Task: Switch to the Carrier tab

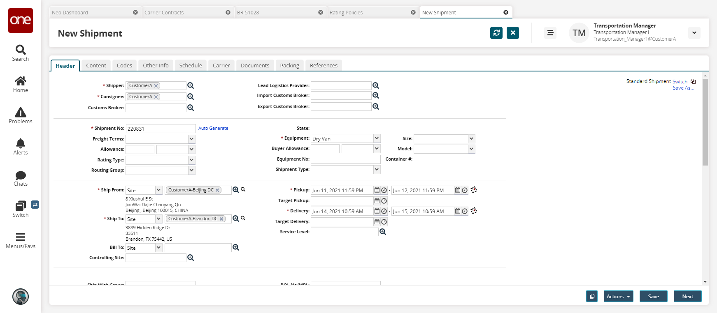Action: click(x=221, y=65)
